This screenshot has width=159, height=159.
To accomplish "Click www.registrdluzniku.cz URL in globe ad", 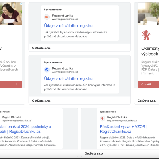I will 65,72.
